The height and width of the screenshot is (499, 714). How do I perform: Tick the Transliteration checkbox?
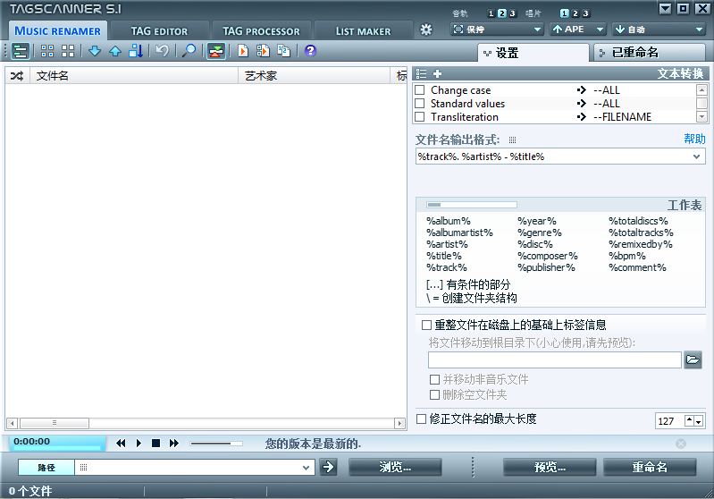(420, 117)
